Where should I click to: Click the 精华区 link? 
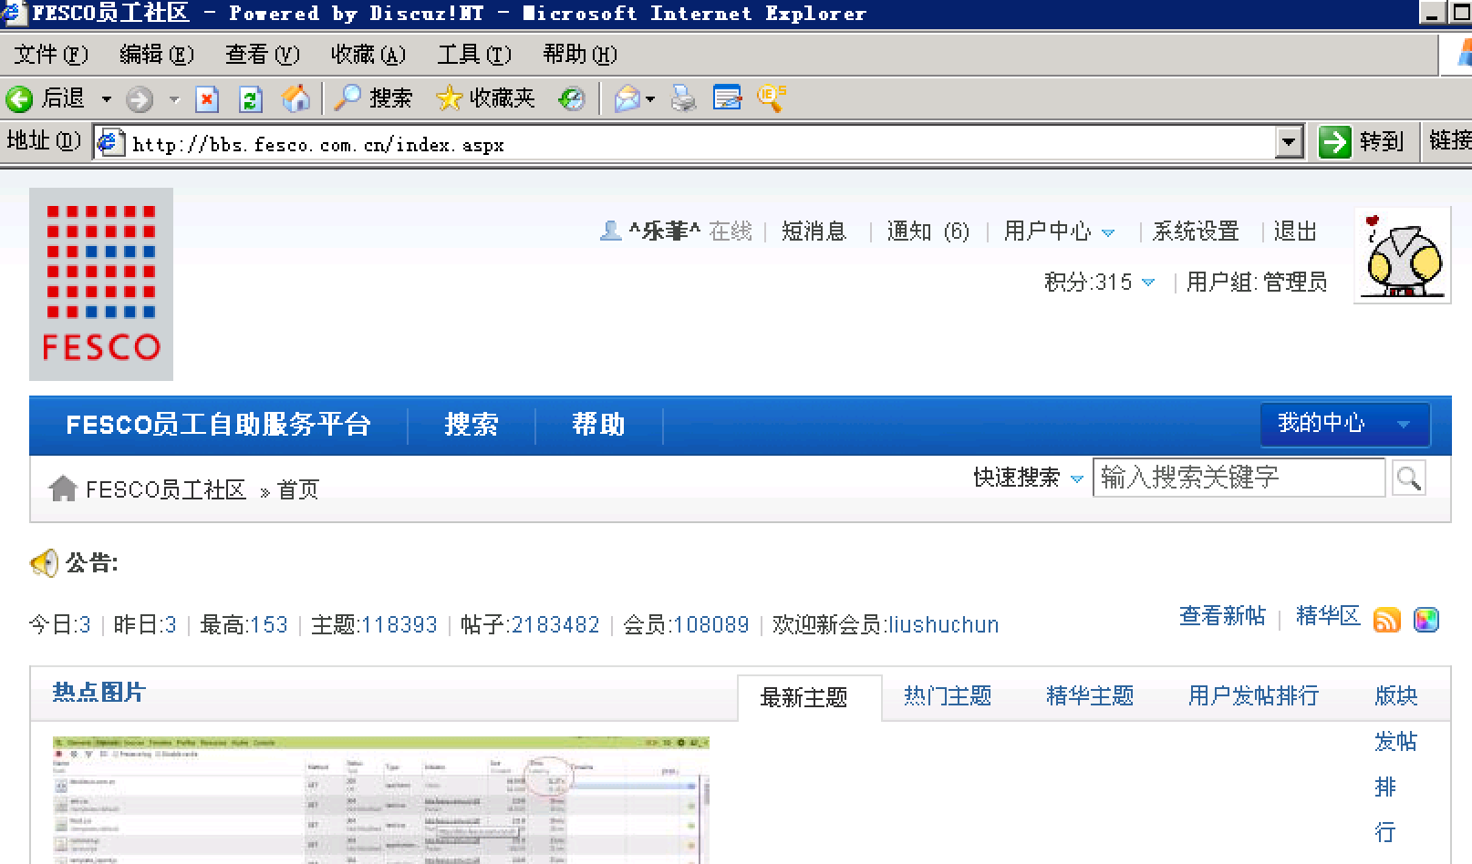tap(1328, 616)
